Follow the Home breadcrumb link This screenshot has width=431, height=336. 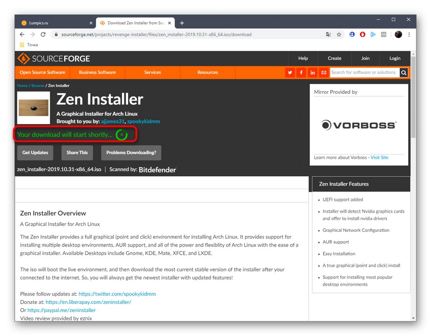pyautogui.click(x=22, y=85)
